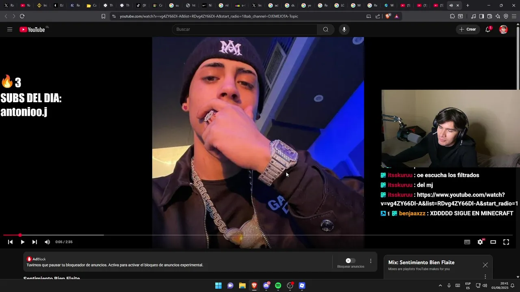Open Spotify from the taskbar
The height and width of the screenshot is (292, 520).
[278, 286]
